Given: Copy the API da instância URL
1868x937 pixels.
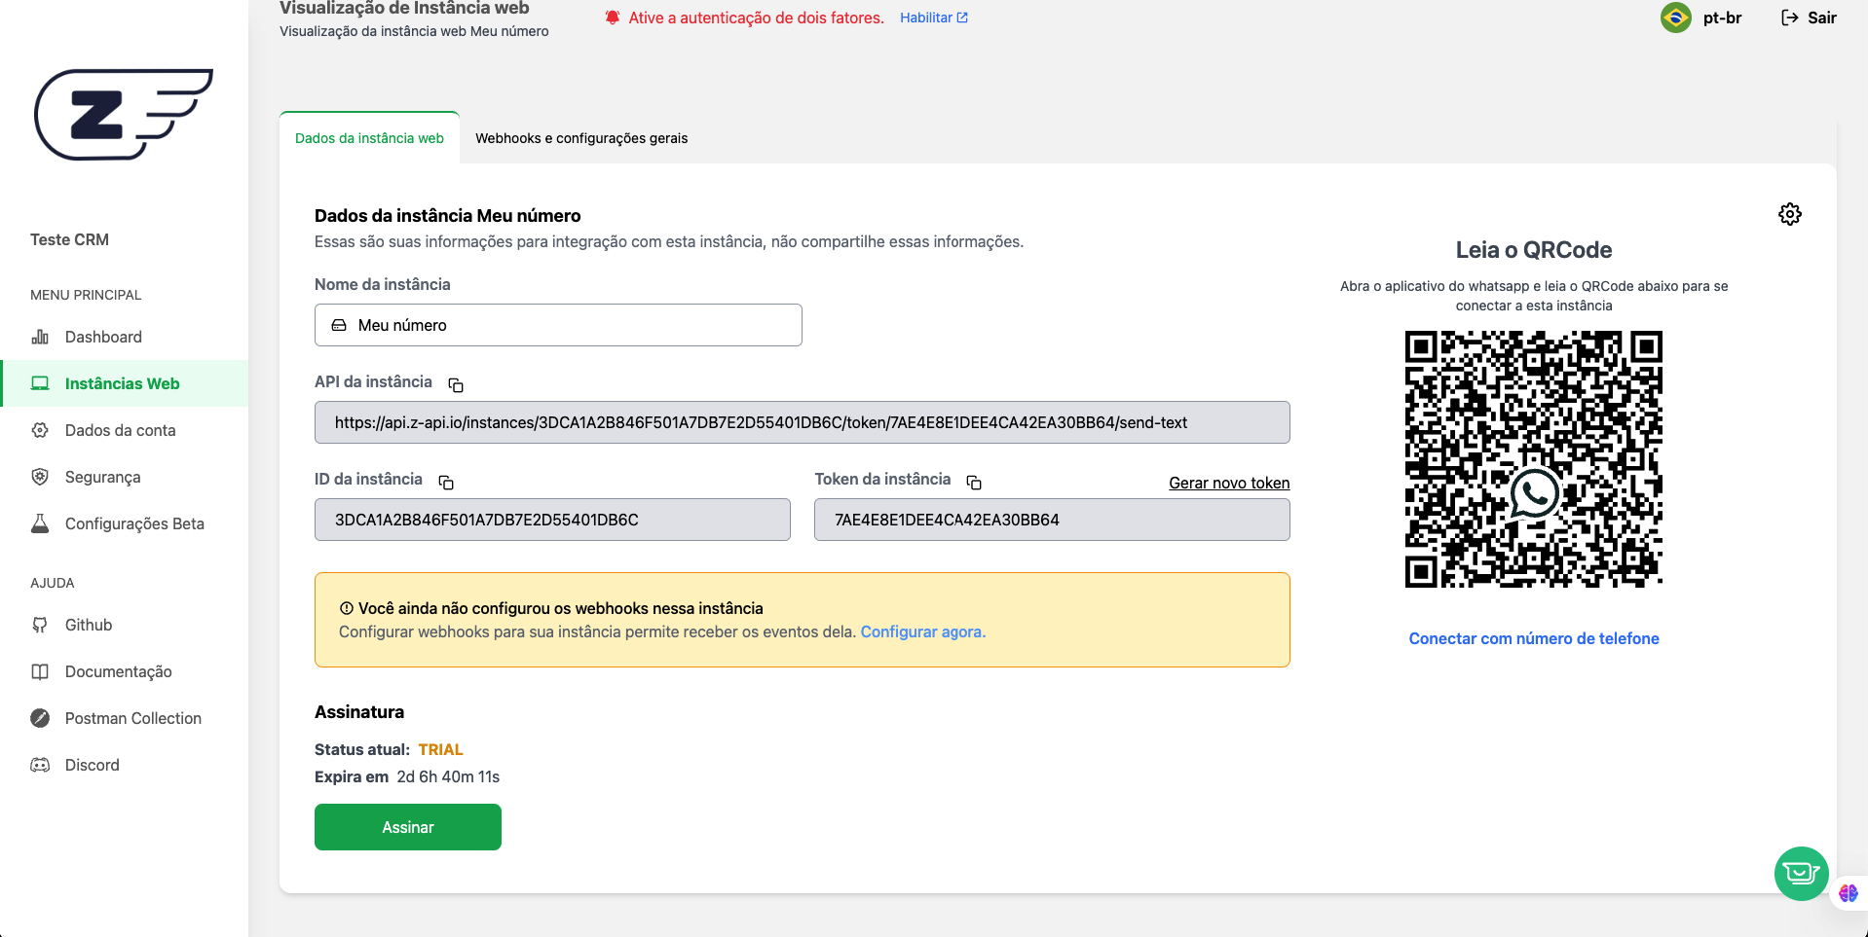Looking at the screenshot, I should [x=456, y=384].
